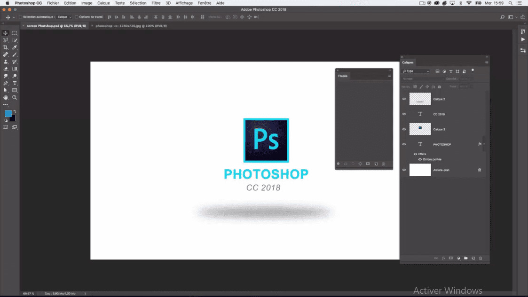Toggle Quick Mask mode
This screenshot has height=297, width=528.
pyautogui.click(x=5, y=127)
